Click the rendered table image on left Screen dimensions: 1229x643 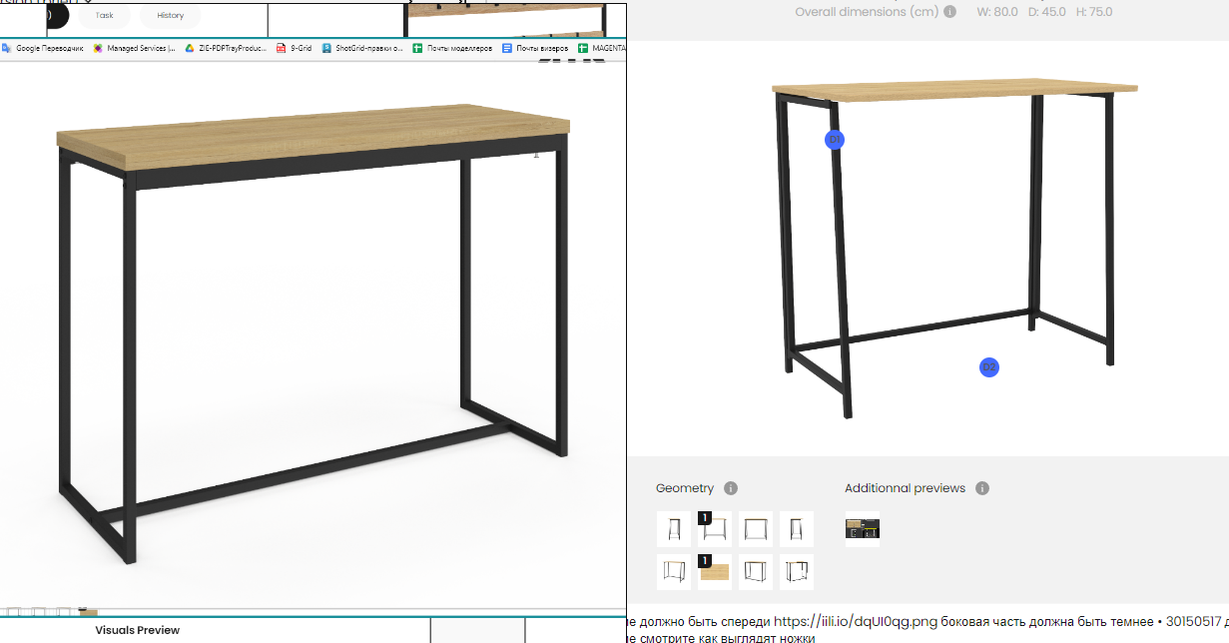pyautogui.click(x=313, y=334)
